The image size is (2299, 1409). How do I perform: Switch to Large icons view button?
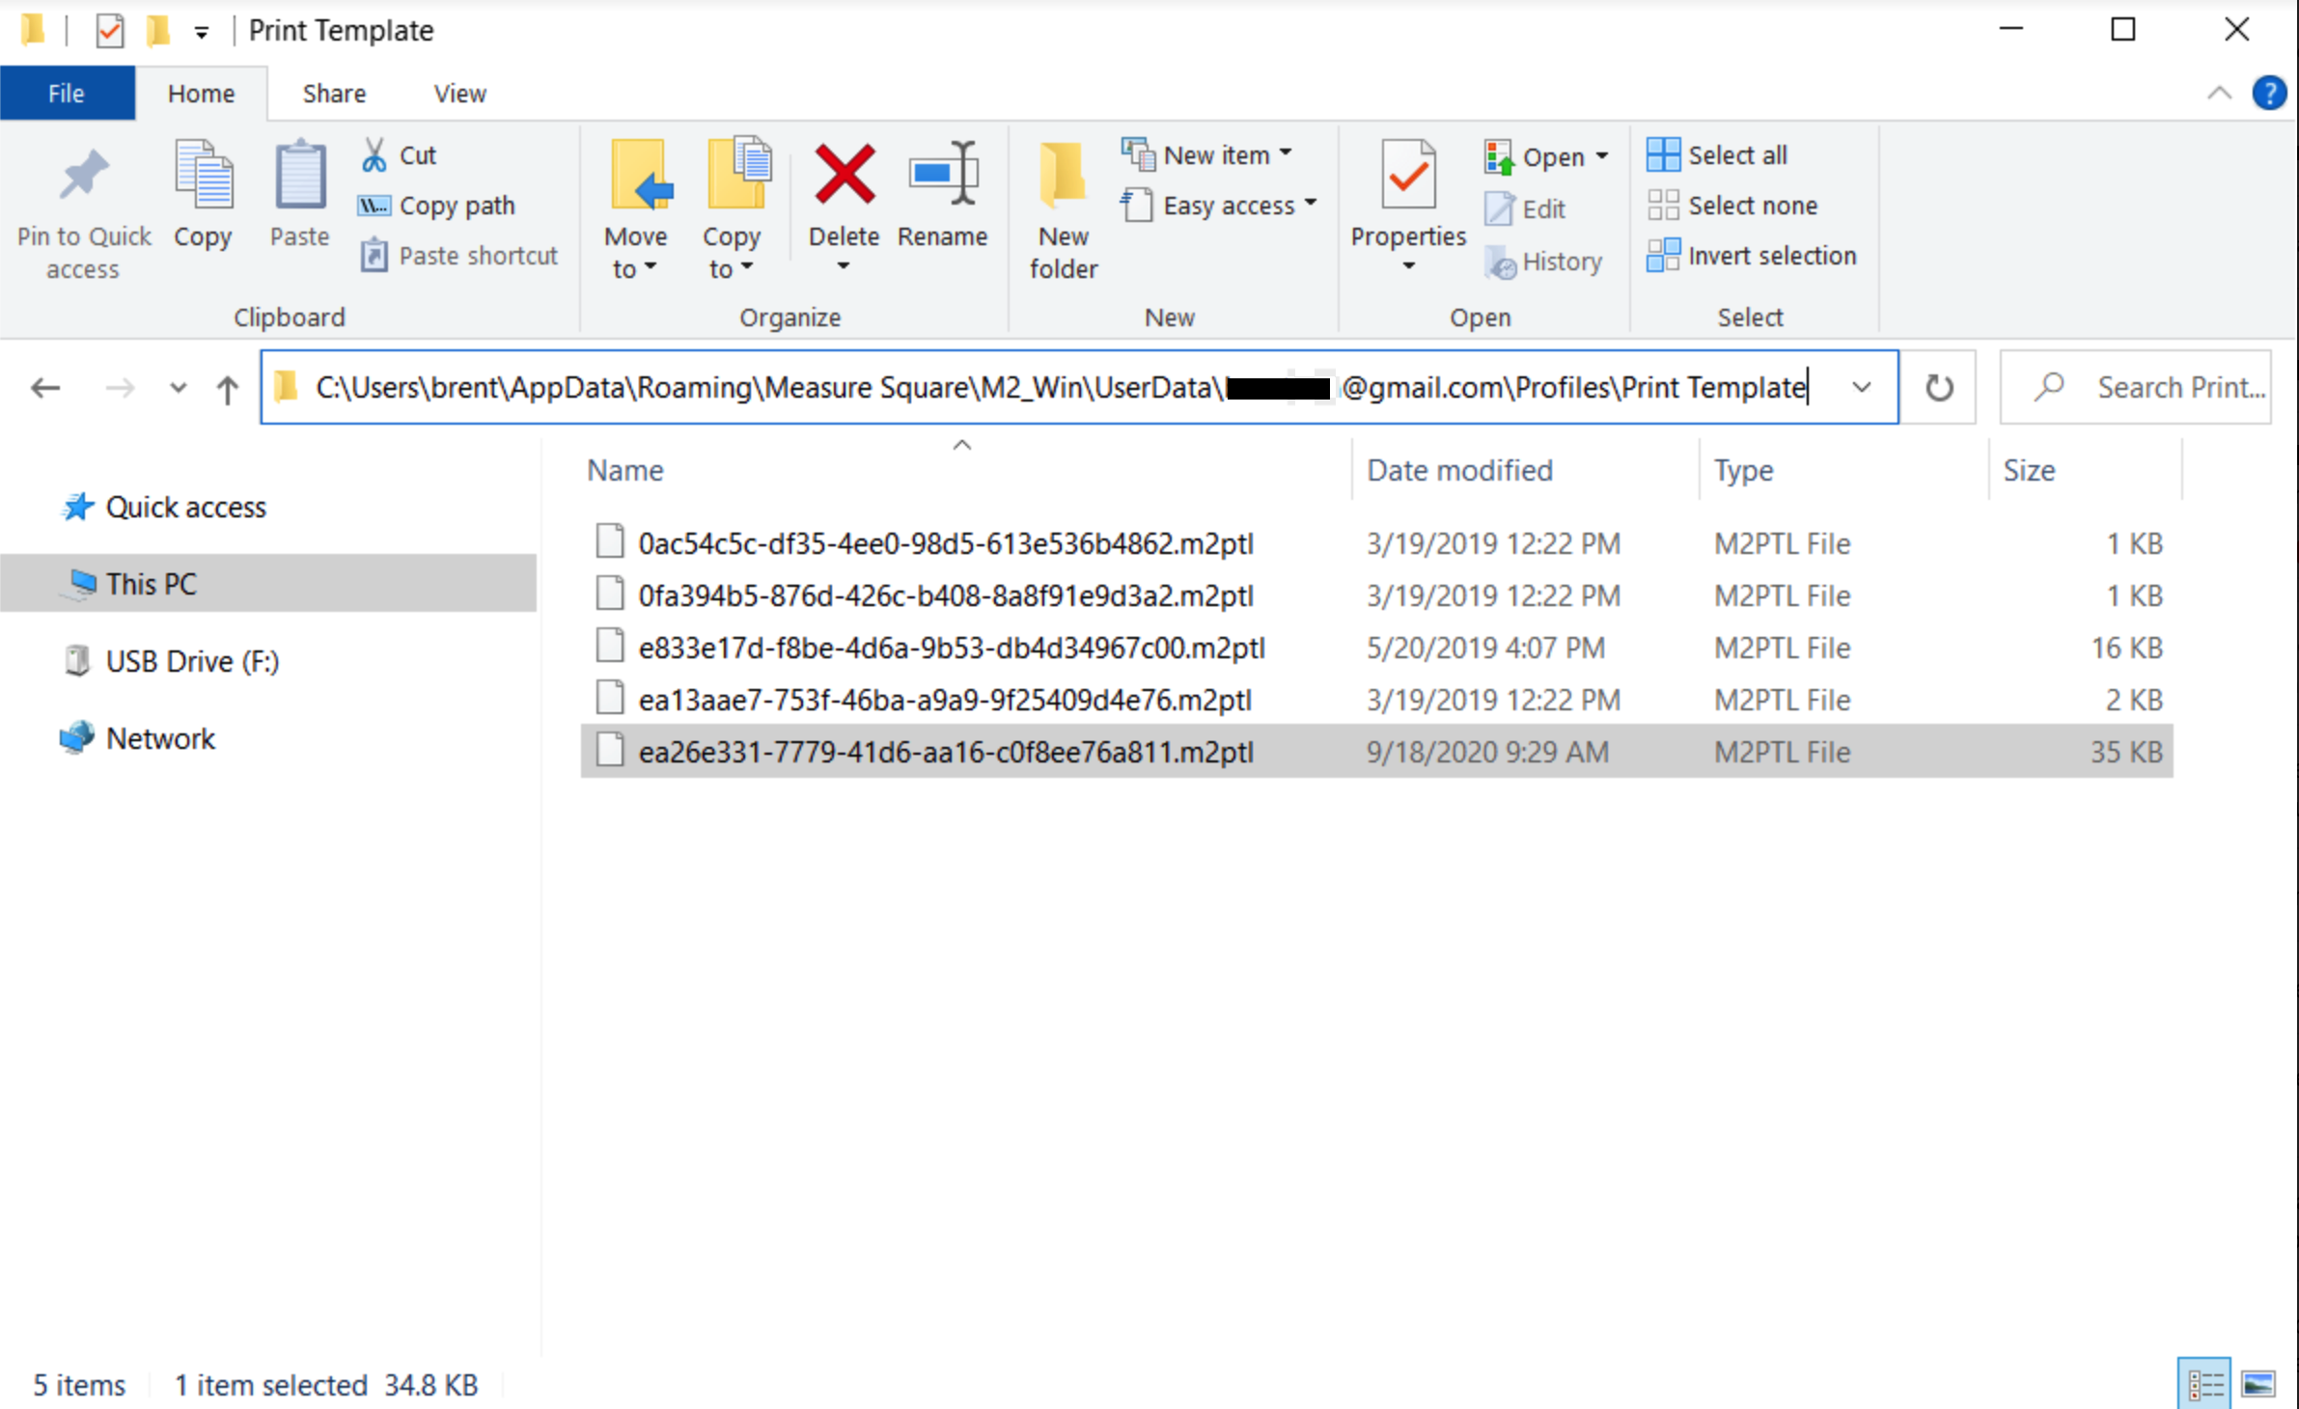(2258, 1385)
